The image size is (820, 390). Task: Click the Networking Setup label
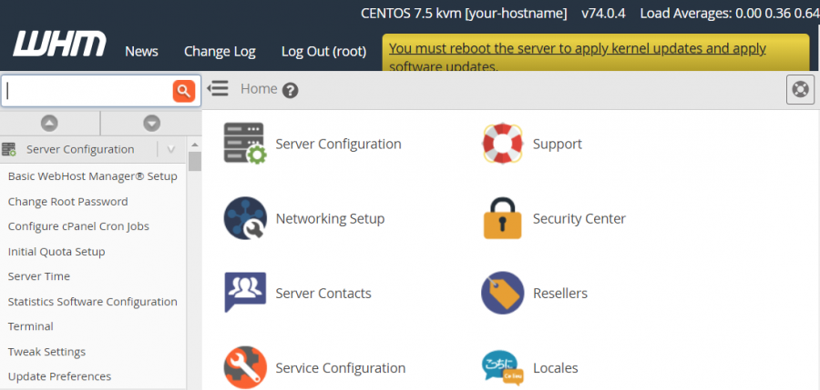[330, 219]
